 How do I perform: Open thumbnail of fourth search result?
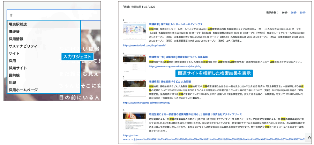(x=134, y=121)
